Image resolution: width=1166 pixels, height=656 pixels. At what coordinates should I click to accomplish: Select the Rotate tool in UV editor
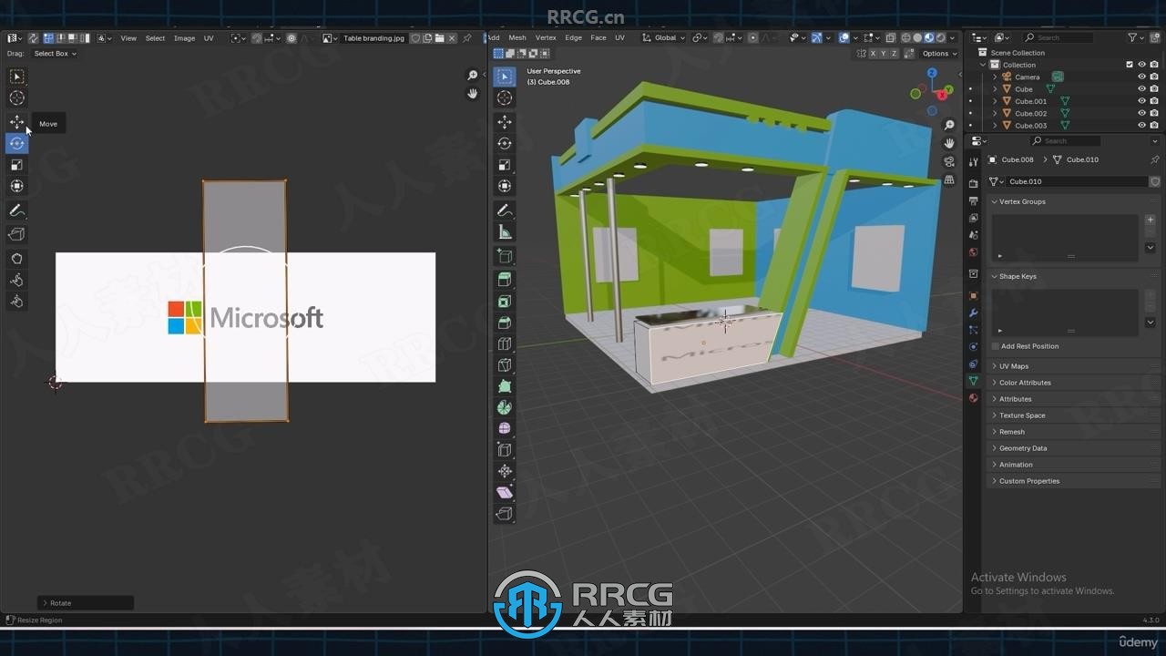[16, 143]
